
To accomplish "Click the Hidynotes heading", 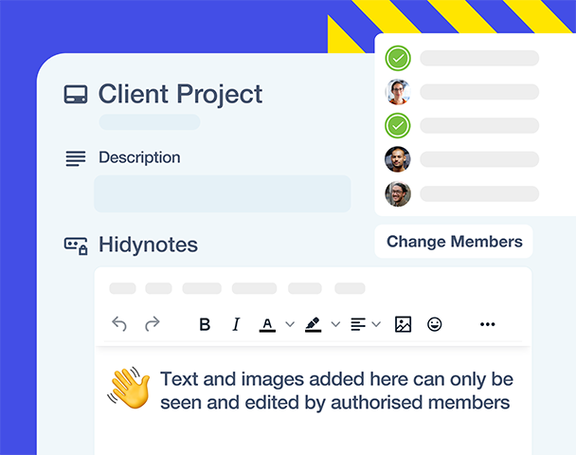I will coord(148,245).
